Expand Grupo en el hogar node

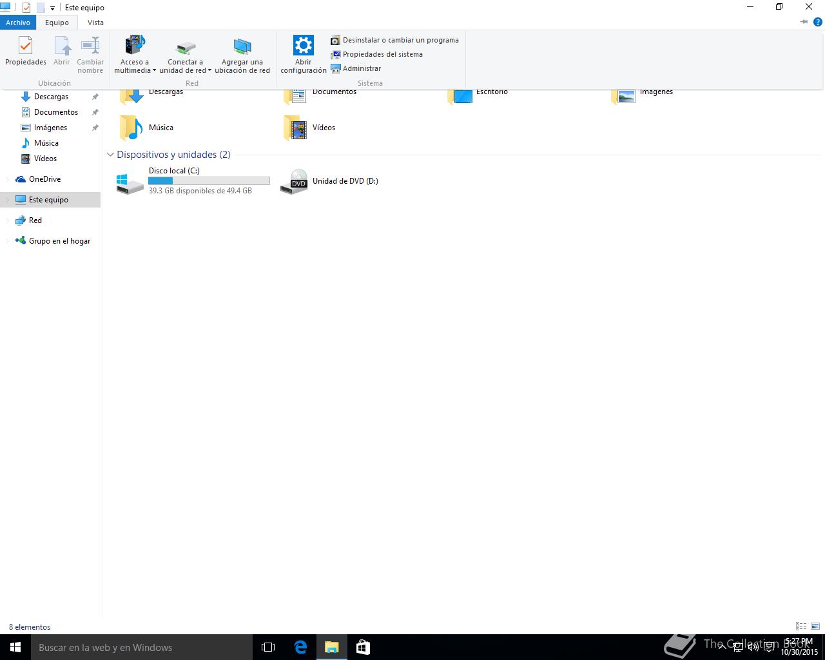[x=8, y=241]
